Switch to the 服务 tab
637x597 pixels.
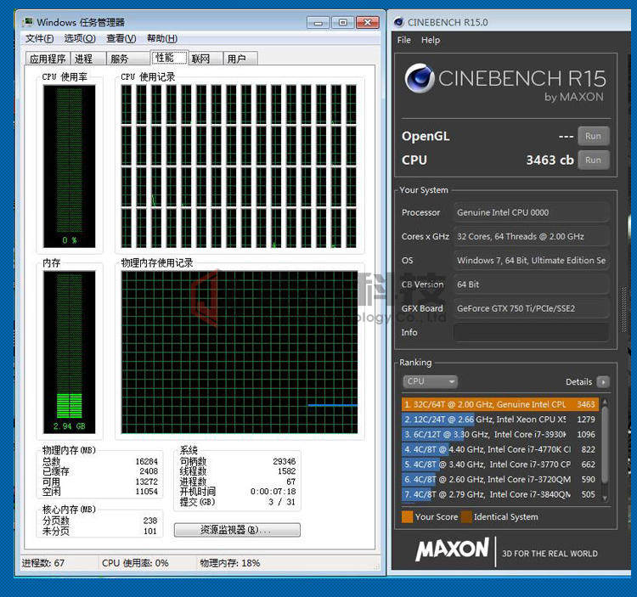[128, 59]
